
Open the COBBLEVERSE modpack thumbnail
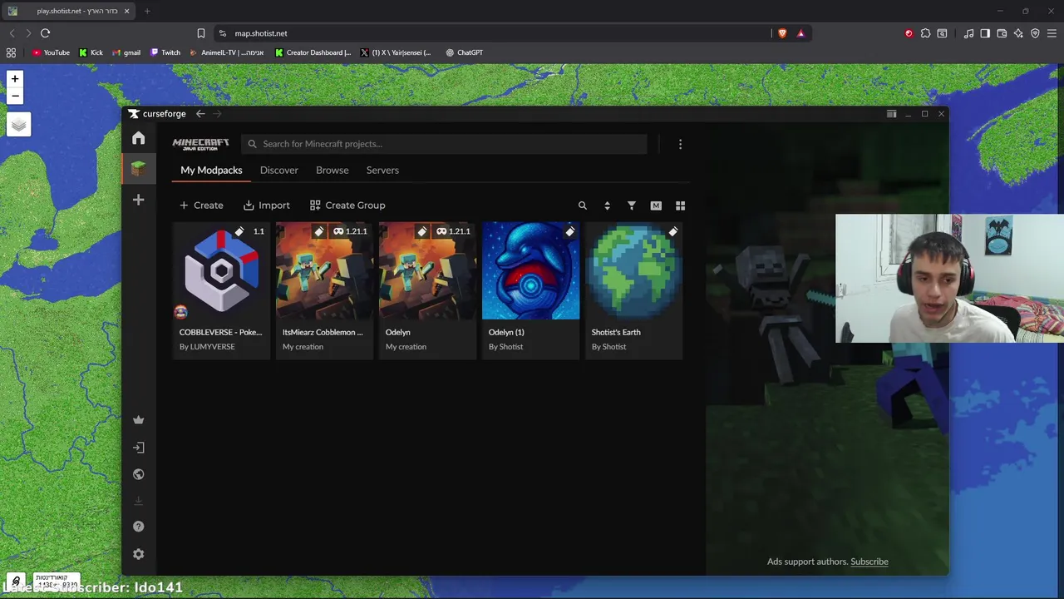click(x=221, y=270)
